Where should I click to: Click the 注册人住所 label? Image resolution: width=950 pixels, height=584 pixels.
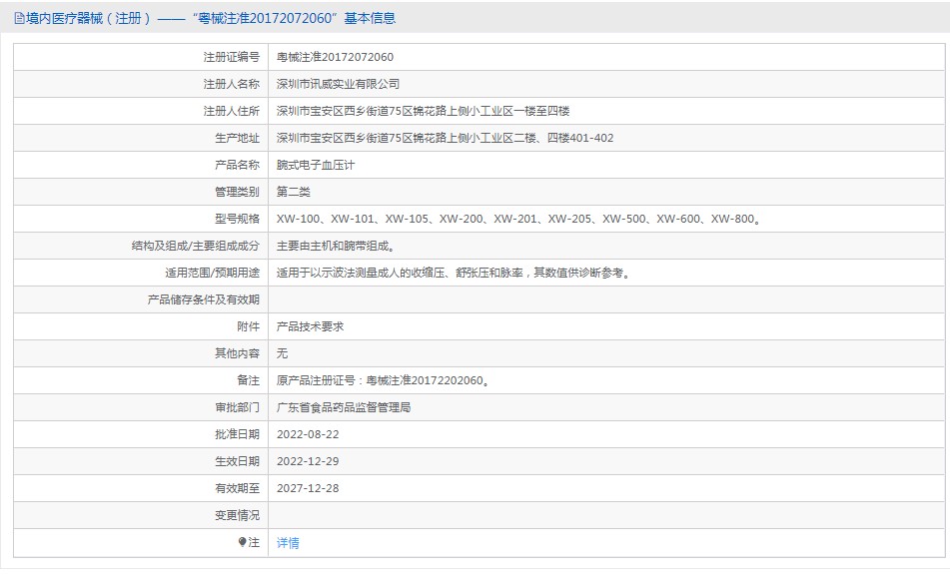click(x=232, y=111)
